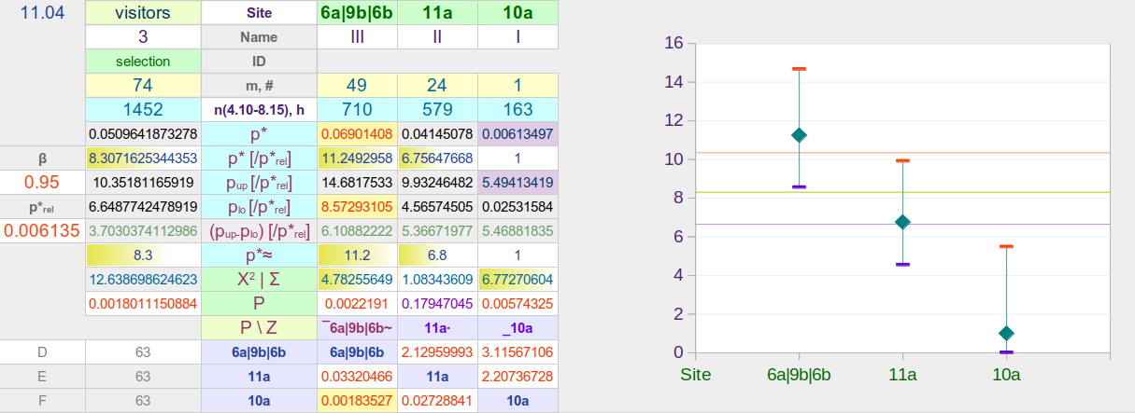Click orange upper error cap above 6a|9b|6b marker
Screen dimensions: 1135x413
click(x=799, y=69)
